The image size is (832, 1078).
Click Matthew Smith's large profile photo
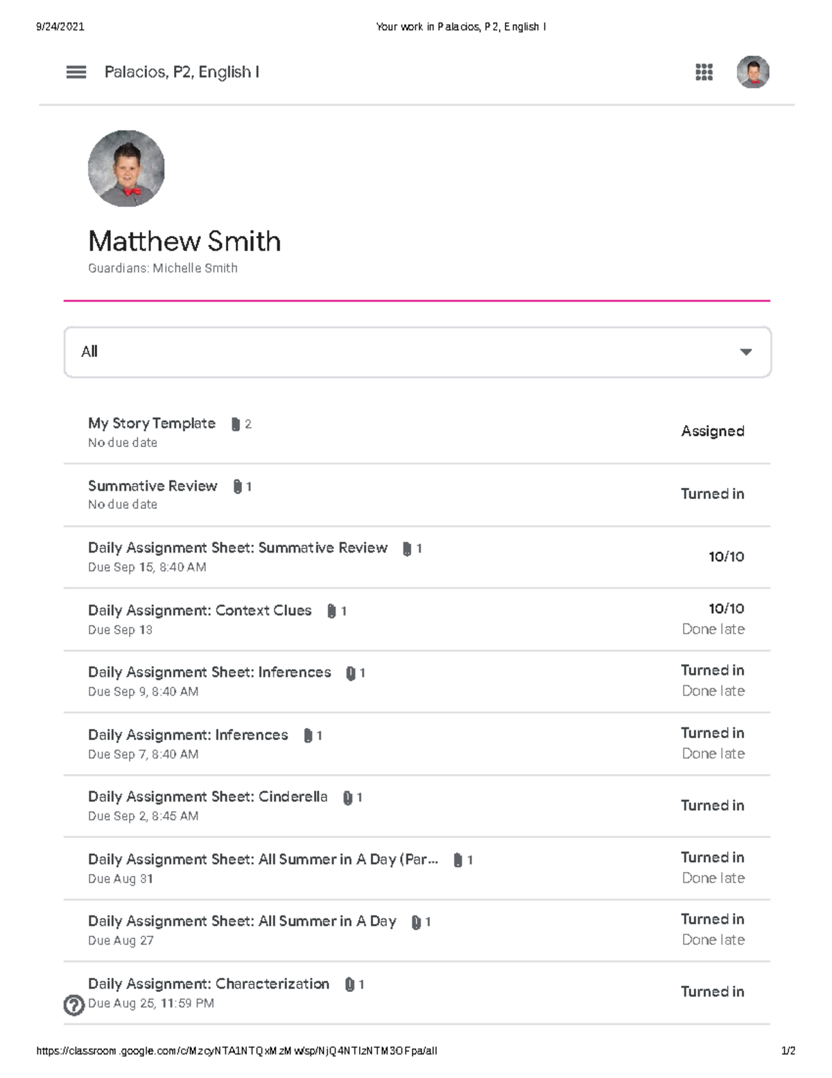pos(126,168)
